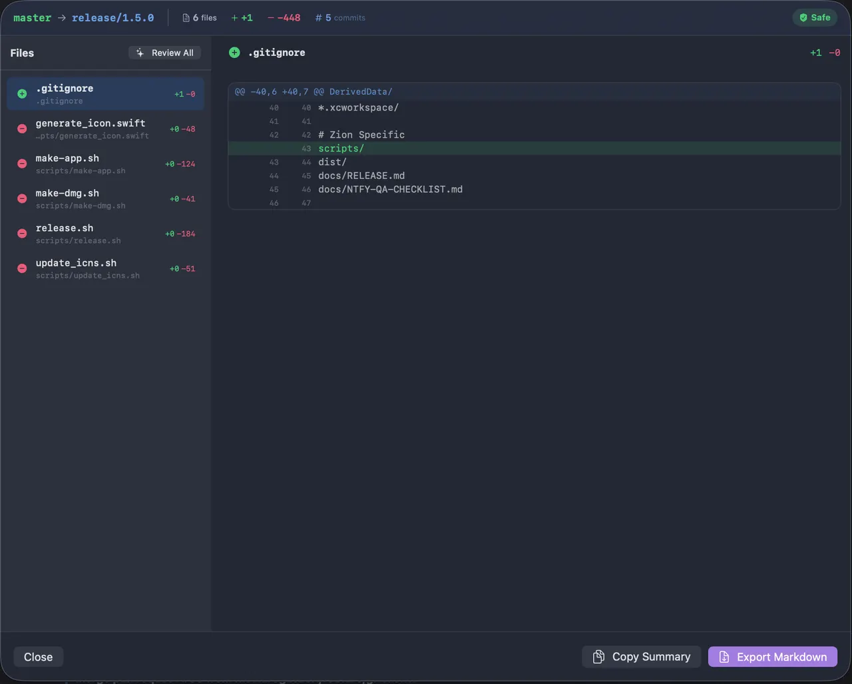Click the path scripts/make-app.sh

coord(81,171)
